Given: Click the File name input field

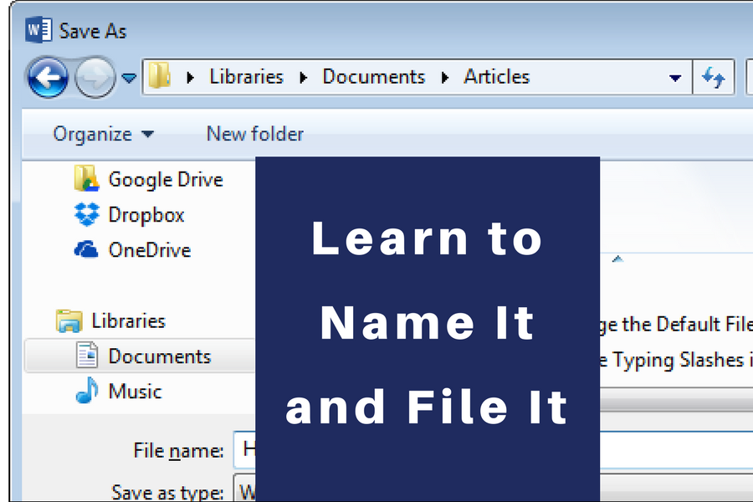Looking at the screenshot, I should point(493,450).
